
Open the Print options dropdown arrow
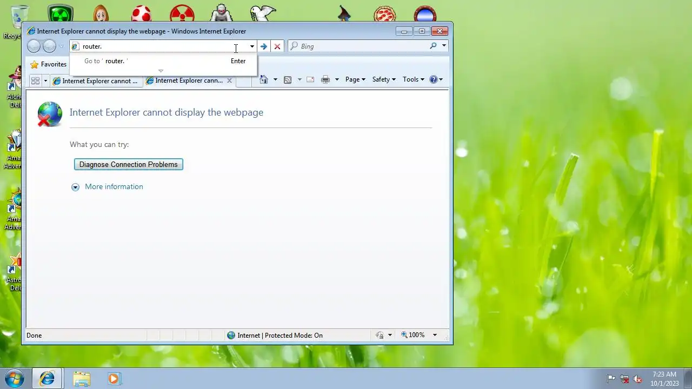tap(337, 79)
